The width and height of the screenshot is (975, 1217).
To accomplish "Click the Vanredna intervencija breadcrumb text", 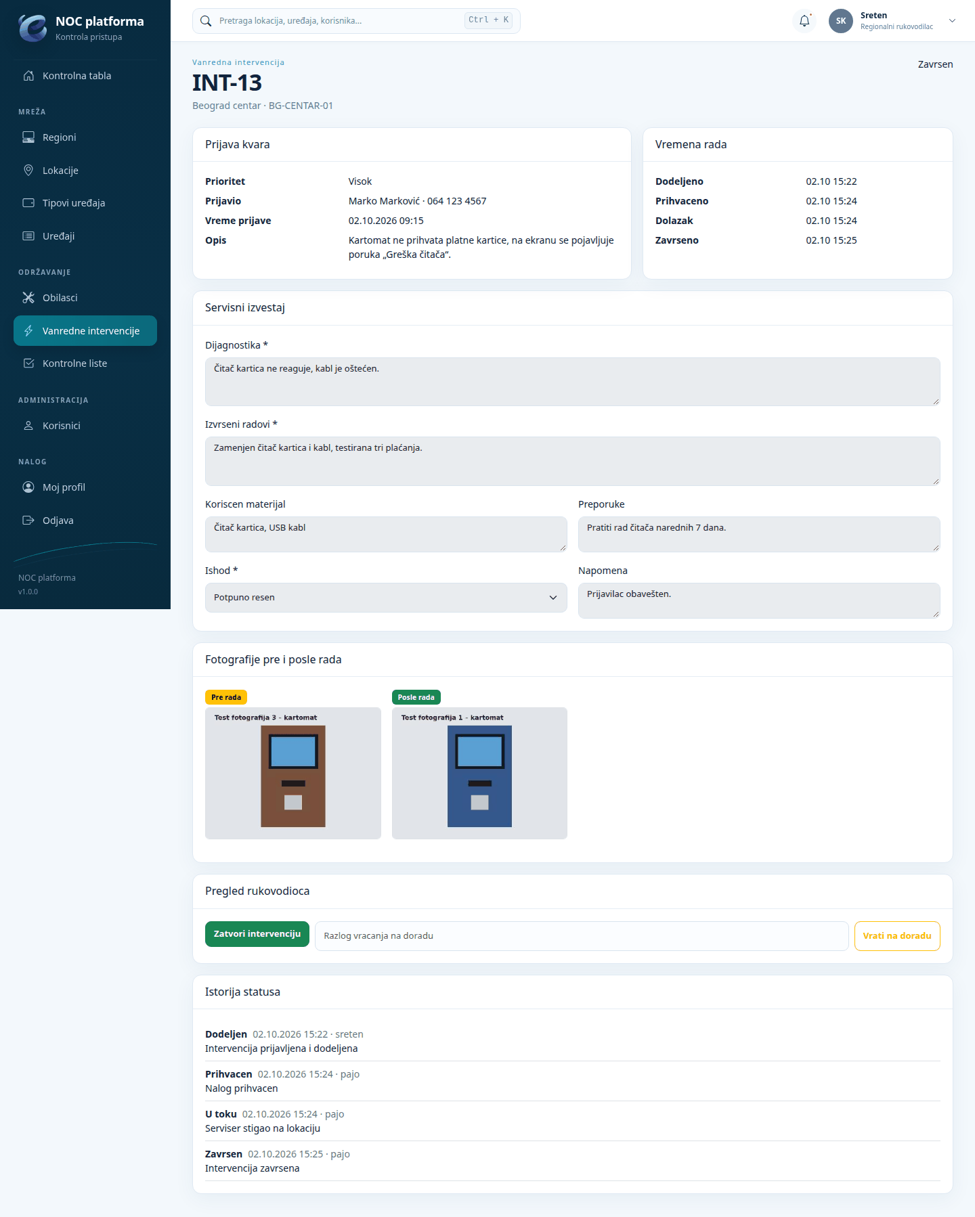I will click(238, 62).
